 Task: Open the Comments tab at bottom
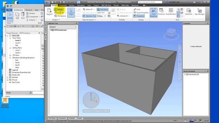tap(62, 118)
